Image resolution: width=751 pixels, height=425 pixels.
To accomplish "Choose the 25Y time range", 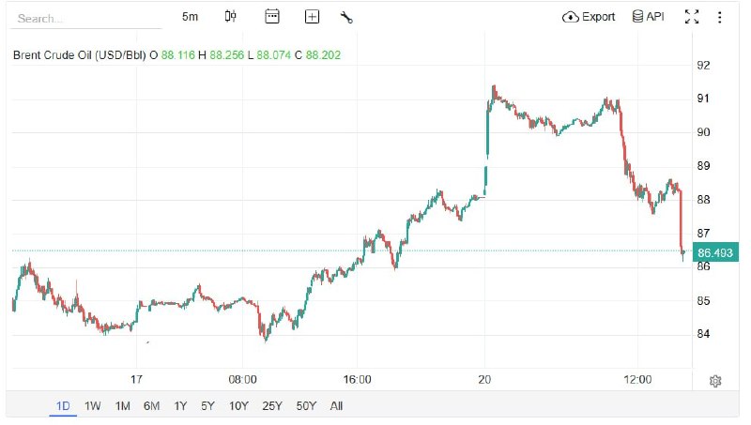I will pyautogui.click(x=272, y=406).
